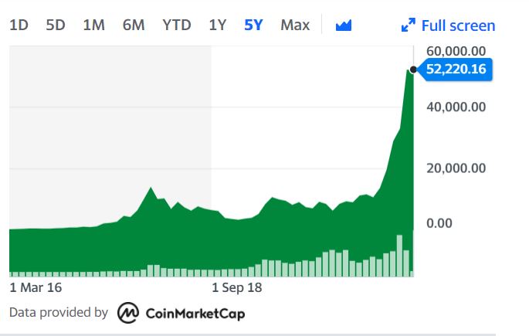The height and width of the screenshot is (336, 529).
Task: Click the 20,000.00 axis label
Action: point(456,168)
